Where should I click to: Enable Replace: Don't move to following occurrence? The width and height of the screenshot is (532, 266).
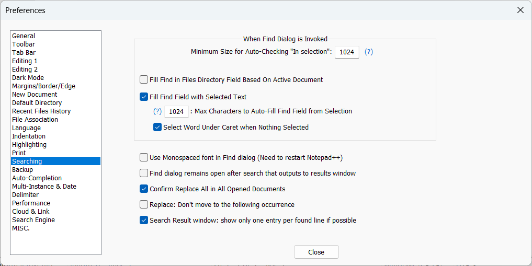point(144,204)
